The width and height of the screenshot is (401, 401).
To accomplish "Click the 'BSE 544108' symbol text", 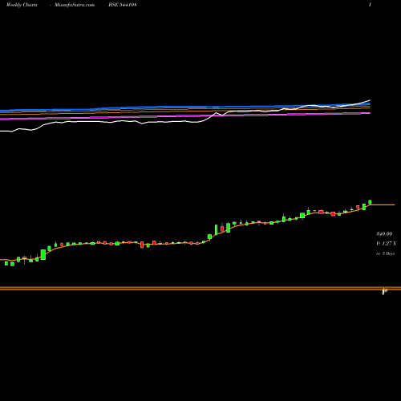I will [123, 5].
